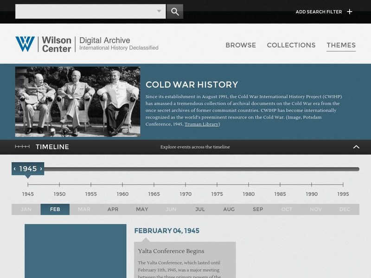The width and height of the screenshot is (371, 278).
Task: Open the Digital Archive home title
Action: click(x=105, y=40)
